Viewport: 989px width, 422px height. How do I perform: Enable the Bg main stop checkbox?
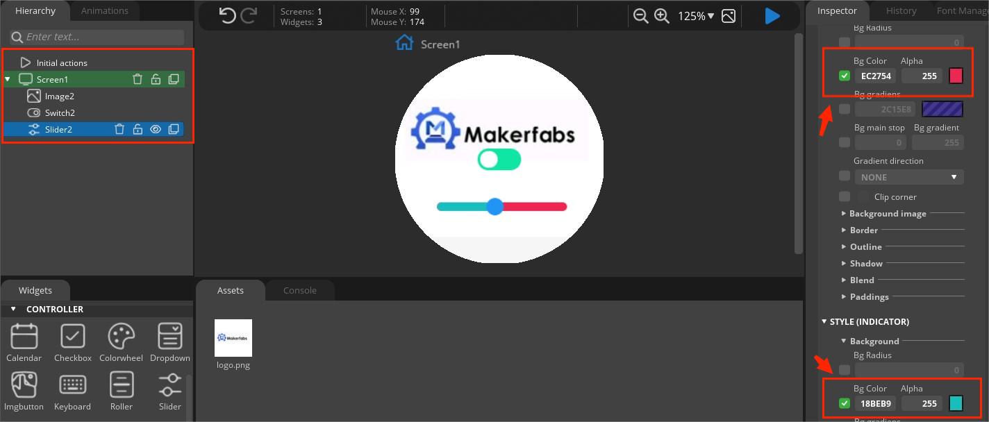[x=845, y=142]
